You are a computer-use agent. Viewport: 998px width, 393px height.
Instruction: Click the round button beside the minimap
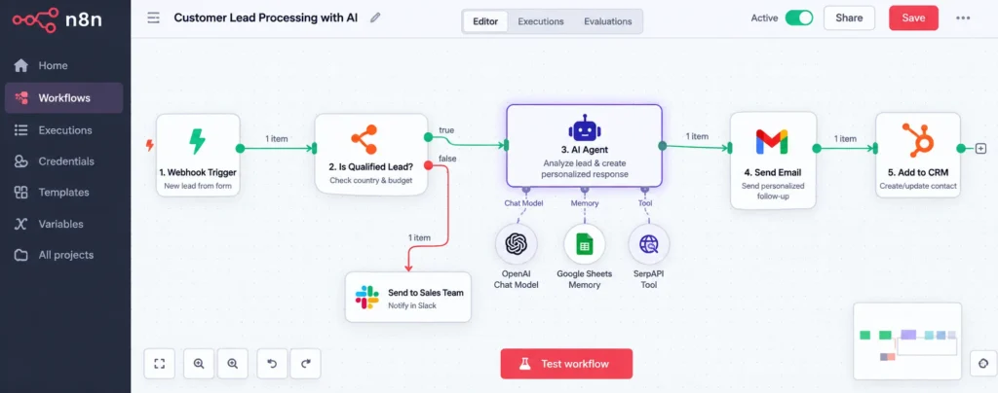983,364
